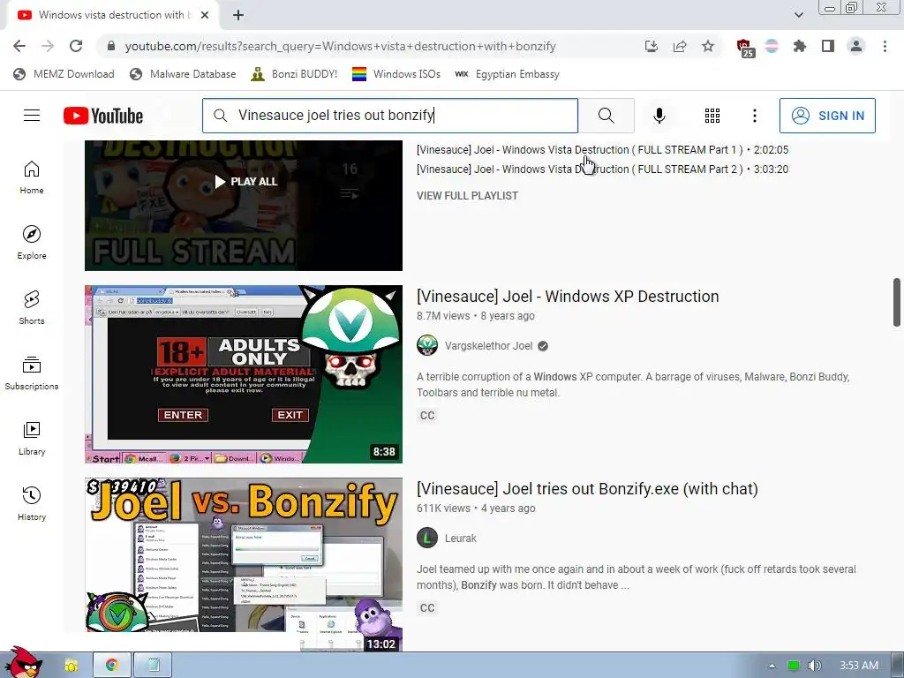Click CC badge on Windows XP Destruction

[x=427, y=415]
